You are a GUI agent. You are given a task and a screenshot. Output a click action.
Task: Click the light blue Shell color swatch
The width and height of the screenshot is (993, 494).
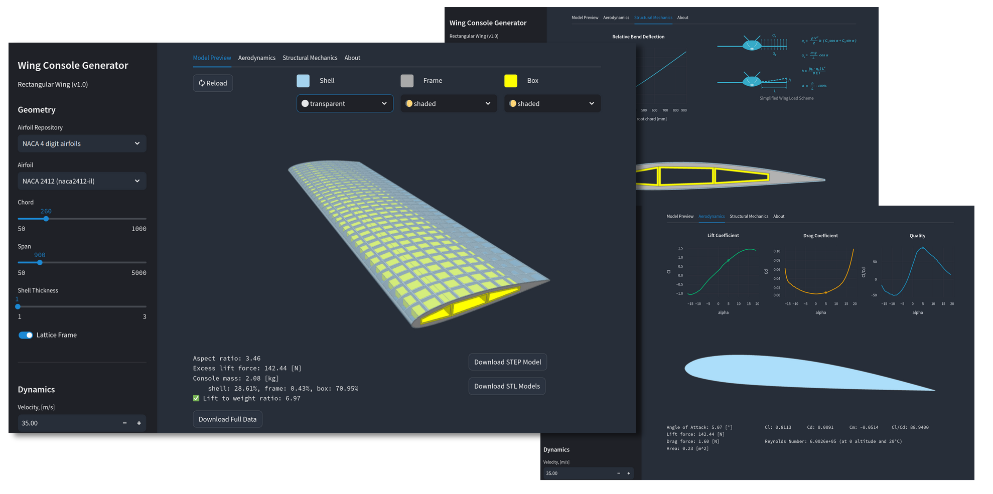[x=303, y=80]
